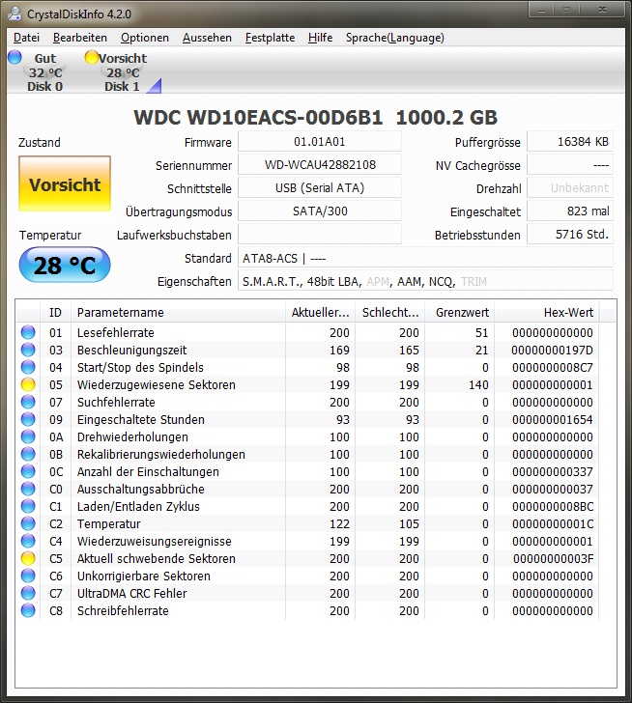Open the Sprache(Language) menu
Viewport: 632px width, 703px height.
click(394, 38)
